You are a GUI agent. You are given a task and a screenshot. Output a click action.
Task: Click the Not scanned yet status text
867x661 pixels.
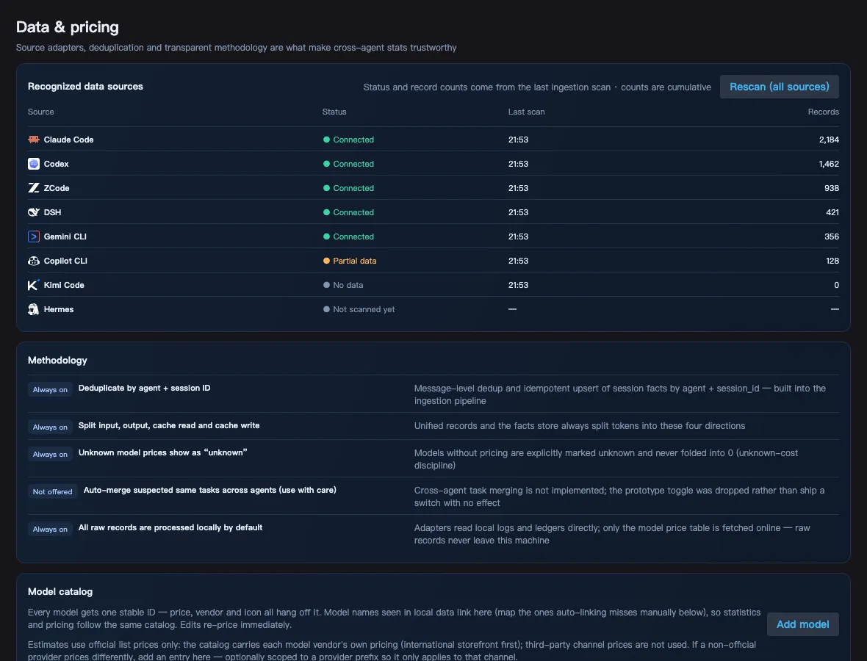click(x=364, y=309)
